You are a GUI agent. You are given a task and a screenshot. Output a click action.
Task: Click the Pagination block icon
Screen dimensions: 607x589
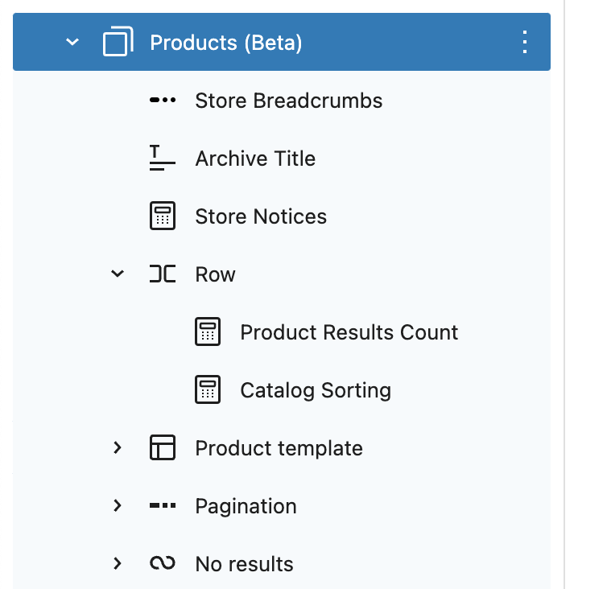pos(163,505)
